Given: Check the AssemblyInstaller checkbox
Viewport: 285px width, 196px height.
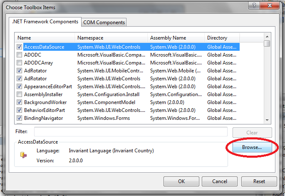Looking at the screenshot, I should coord(19,94).
